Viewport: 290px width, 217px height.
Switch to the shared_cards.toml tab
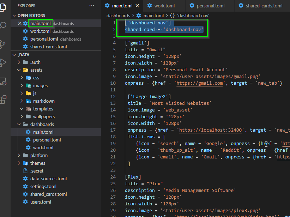tap(264, 6)
